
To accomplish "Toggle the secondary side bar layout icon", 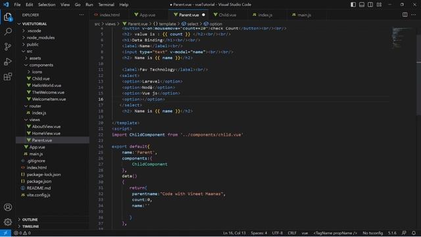I will coord(370,5).
